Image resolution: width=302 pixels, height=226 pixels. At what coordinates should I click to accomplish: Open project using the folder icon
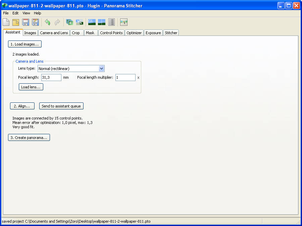[x=16, y=22]
